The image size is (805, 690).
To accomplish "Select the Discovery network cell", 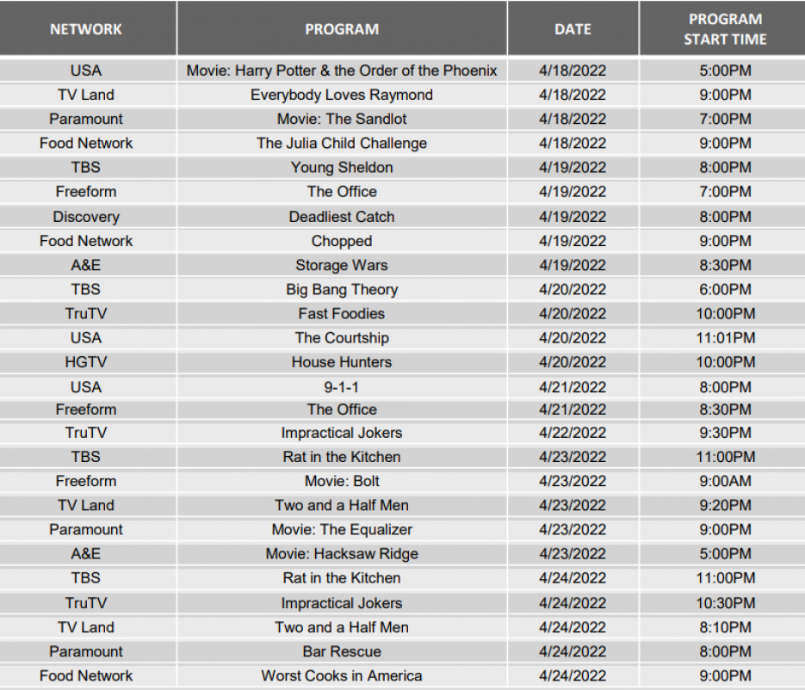I will pyautogui.click(x=86, y=217).
